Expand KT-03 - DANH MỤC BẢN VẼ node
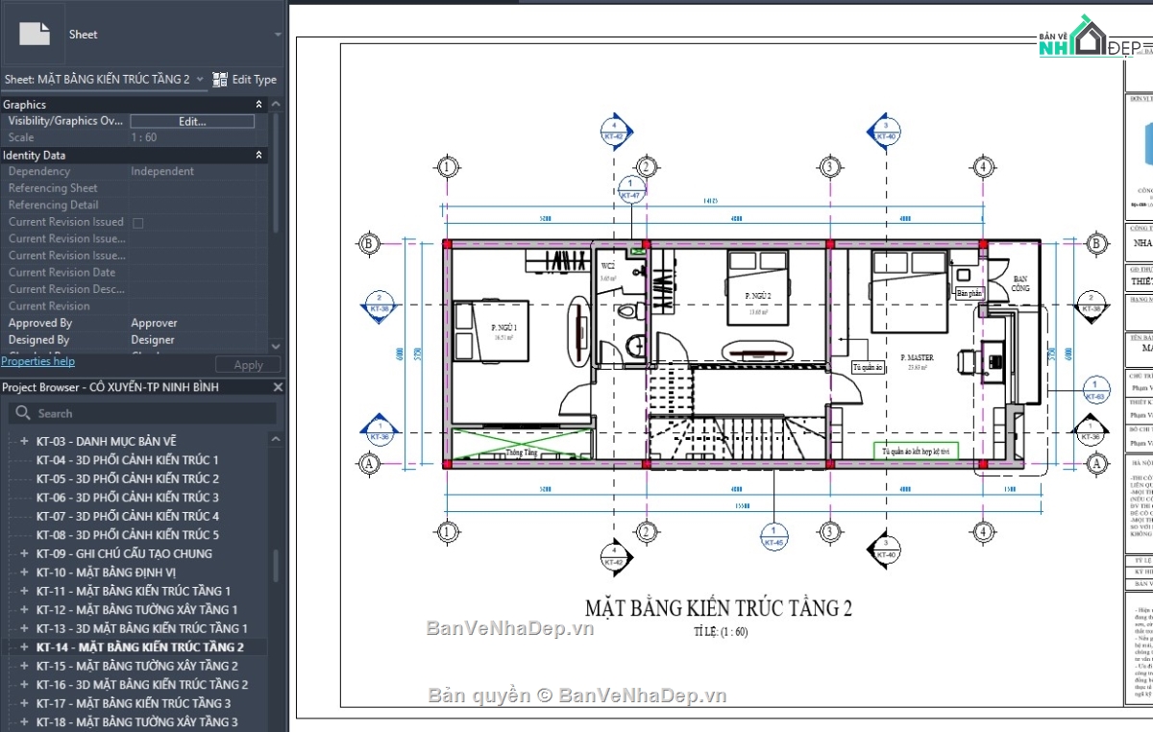 (24, 441)
